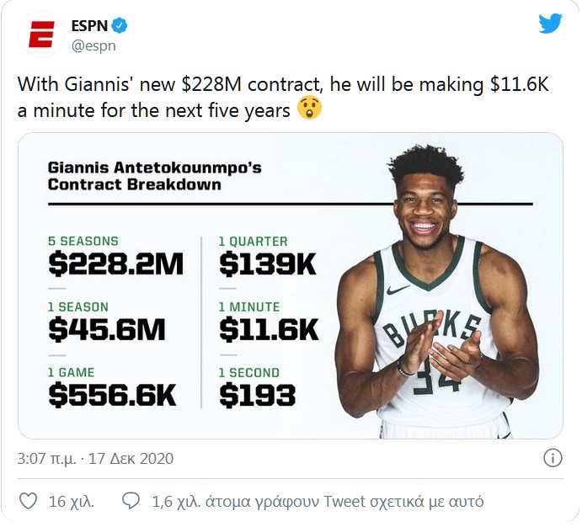582x527 pixels.
Task: Open the Twitter bird logo
Action: (x=551, y=24)
